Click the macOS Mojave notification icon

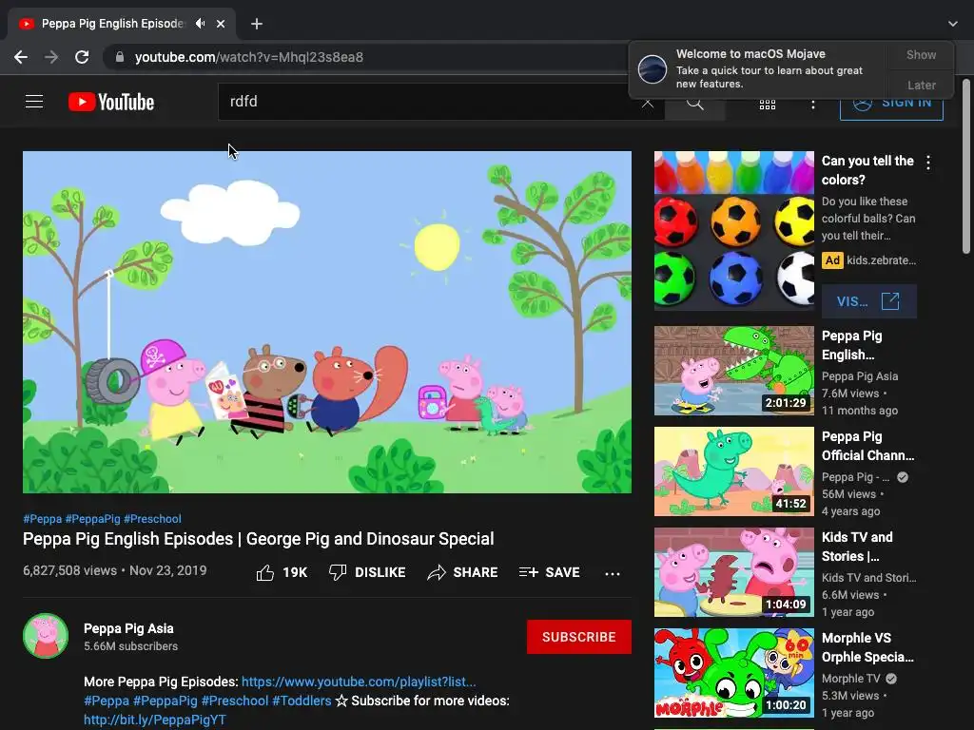pyautogui.click(x=653, y=68)
